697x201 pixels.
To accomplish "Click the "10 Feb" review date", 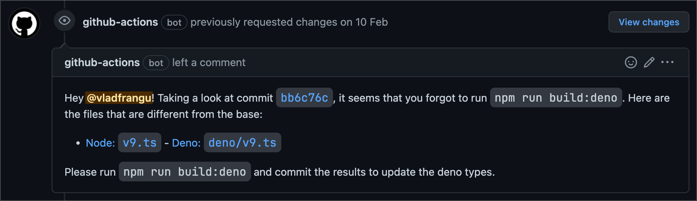I will pyautogui.click(x=371, y=22).
